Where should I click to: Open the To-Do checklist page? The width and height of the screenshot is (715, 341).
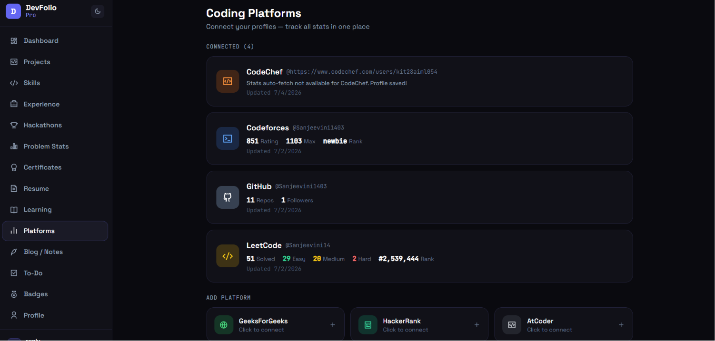55,273
